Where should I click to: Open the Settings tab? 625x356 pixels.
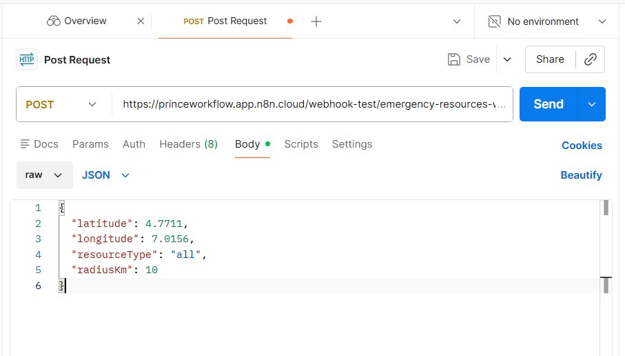pyautogui.click(x=352, y=144)
